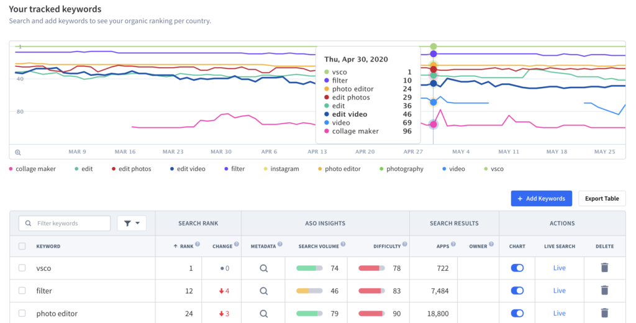Toggle collage maker series in chart legend
This screenshot has height=323, width=636.
click(35, 169)
